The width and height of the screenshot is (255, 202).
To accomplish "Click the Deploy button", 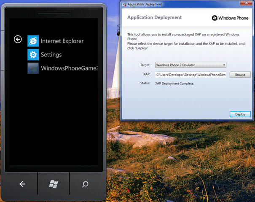I will click(240, 114).
